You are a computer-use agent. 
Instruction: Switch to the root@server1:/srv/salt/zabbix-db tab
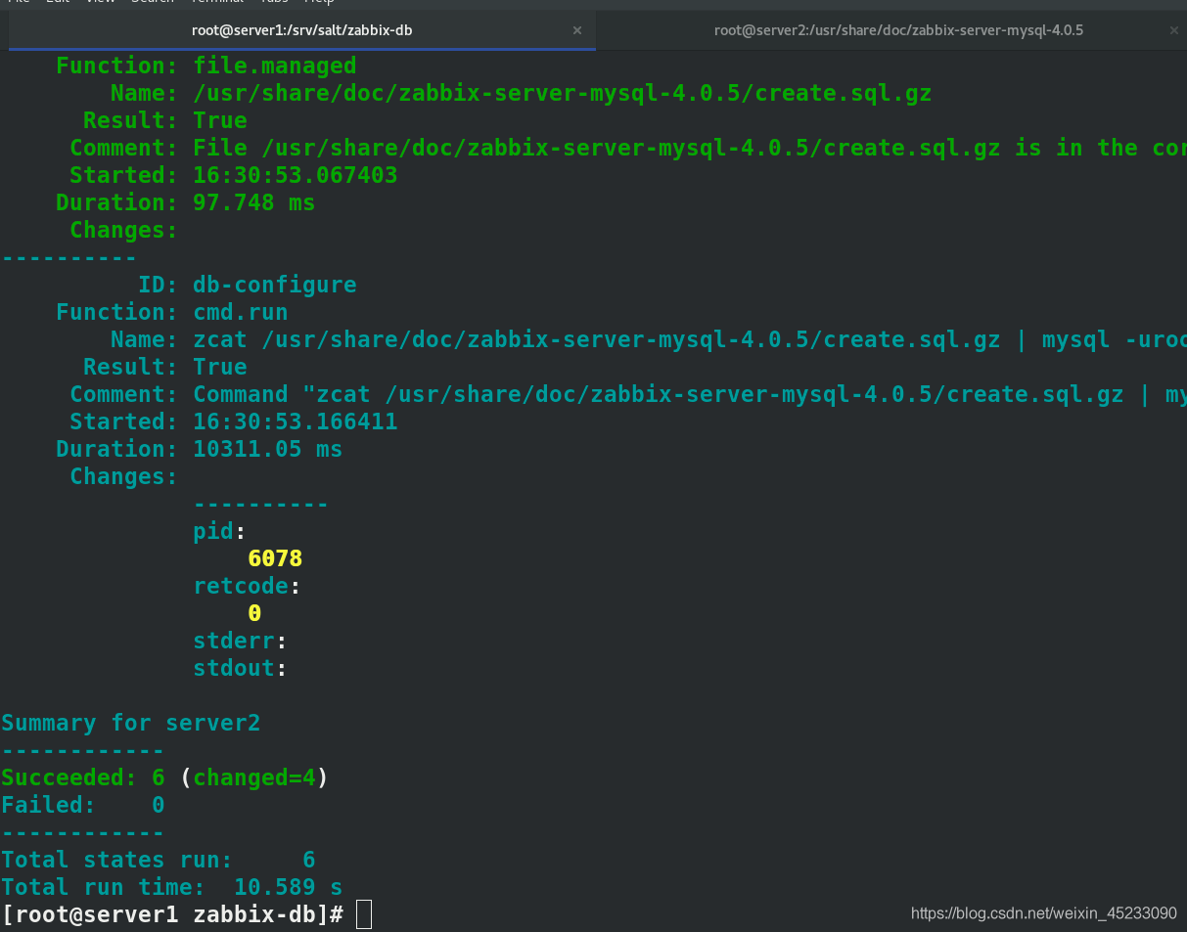301,30
